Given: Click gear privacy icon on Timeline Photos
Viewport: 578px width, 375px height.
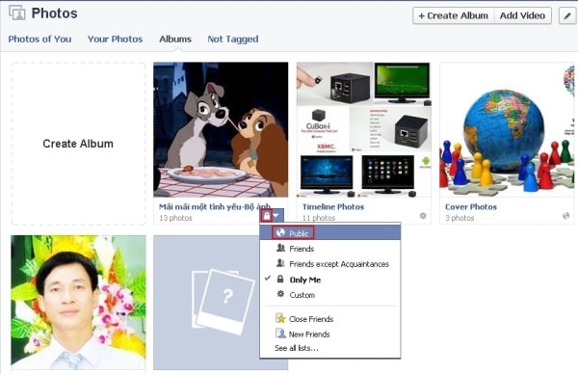Looking at the screenshot, I should tap(423, 216).
